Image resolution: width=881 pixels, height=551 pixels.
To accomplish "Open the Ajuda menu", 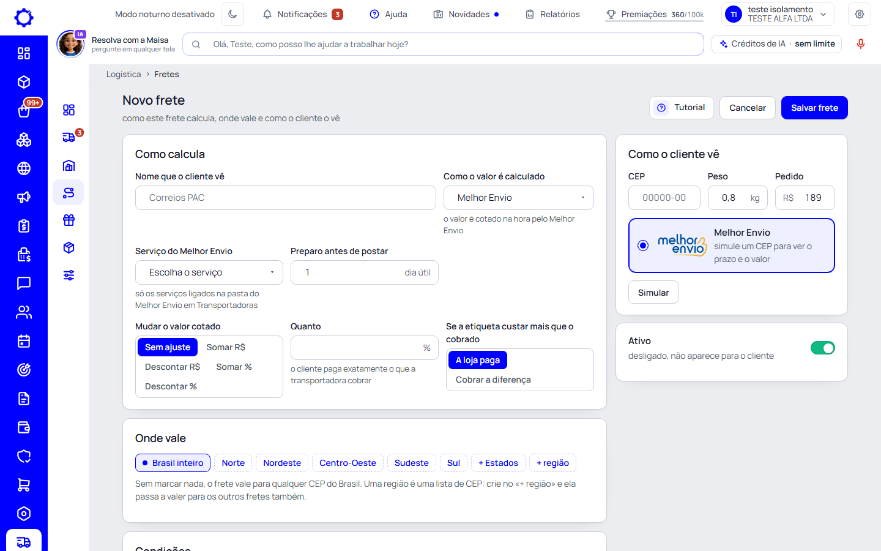I will coord(388,14).
